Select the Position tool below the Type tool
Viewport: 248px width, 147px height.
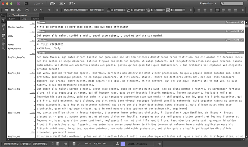[x=3, y=25]
